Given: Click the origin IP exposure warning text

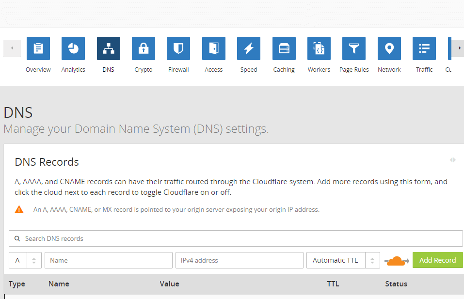Looking at the screenshot, I should (x=176, y=210).
